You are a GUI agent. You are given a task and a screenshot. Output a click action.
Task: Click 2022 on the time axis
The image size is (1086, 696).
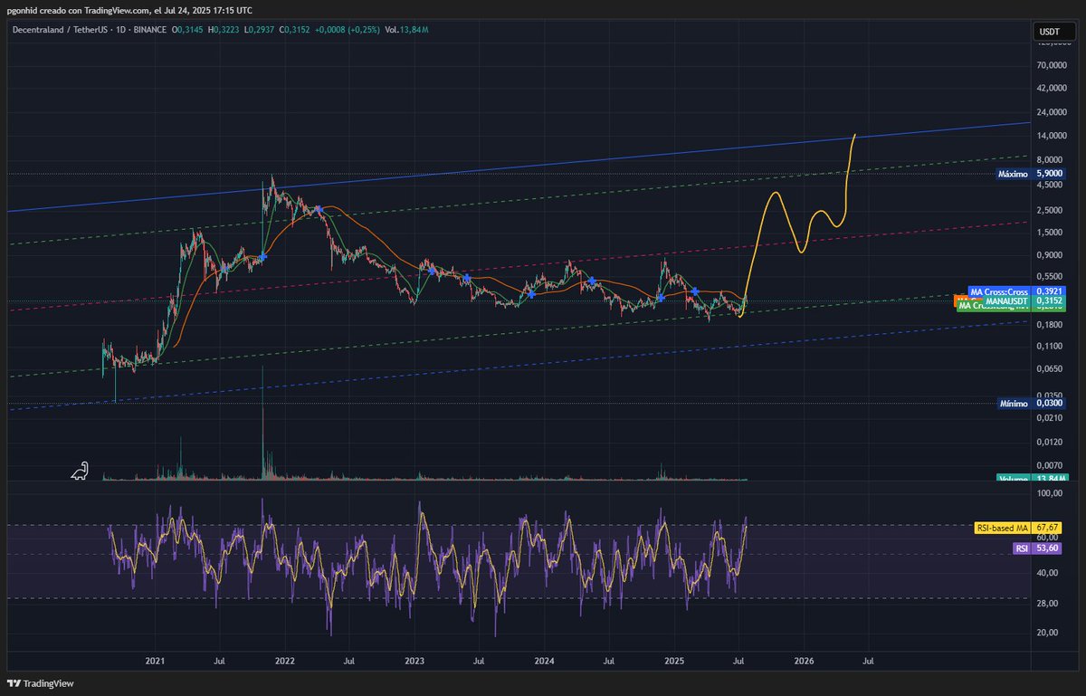(285, 663)
